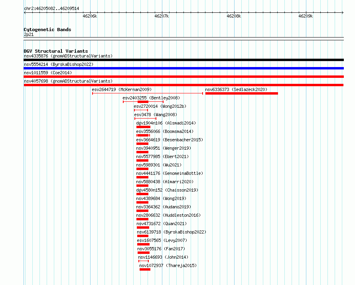Select the red nsv1011559 Coe2014 bar

183,77
